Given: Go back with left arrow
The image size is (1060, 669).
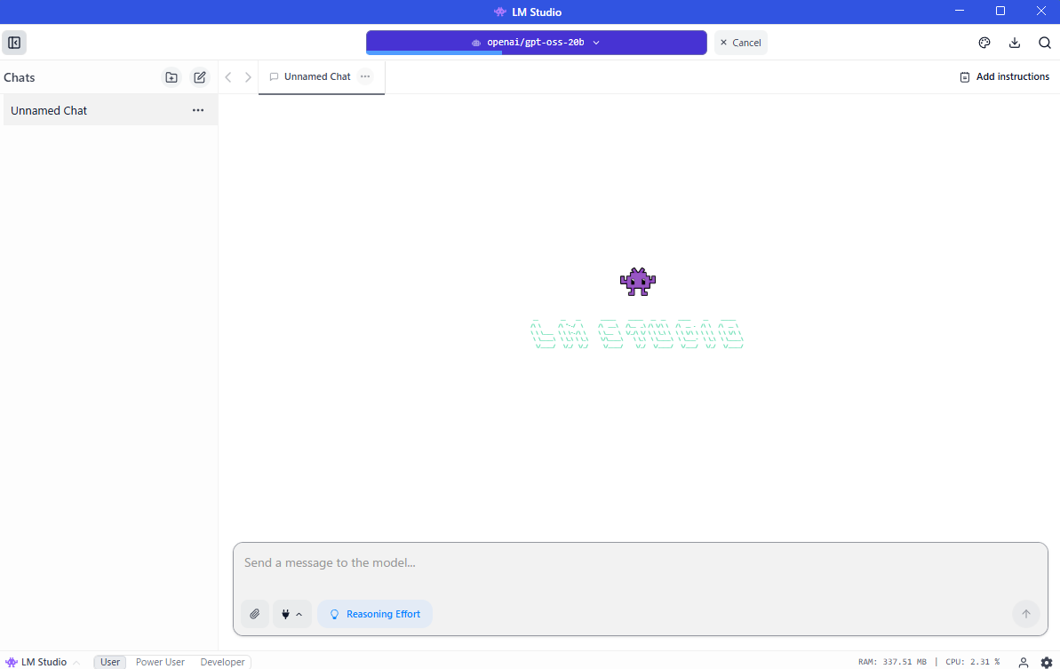Looking at the screenshot, I should [x=228, y=77].
